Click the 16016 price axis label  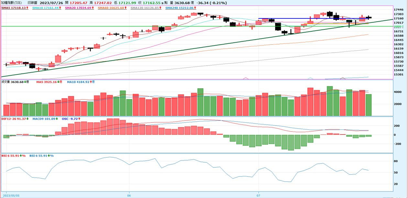pos(399,53)
